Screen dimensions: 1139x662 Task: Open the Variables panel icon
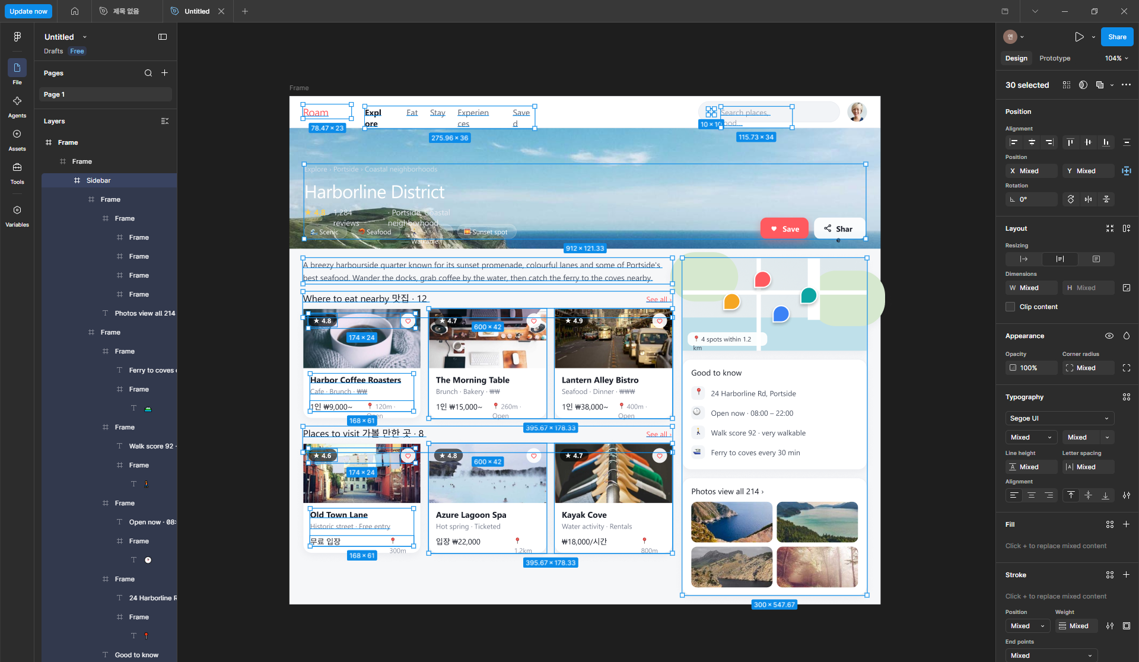17,210
